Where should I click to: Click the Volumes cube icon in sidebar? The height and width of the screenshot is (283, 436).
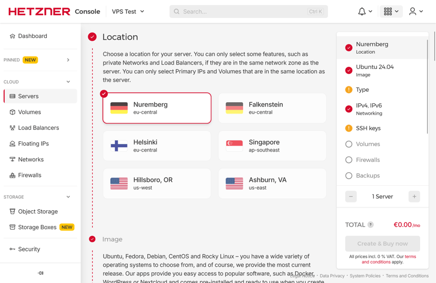click(13, 112)
